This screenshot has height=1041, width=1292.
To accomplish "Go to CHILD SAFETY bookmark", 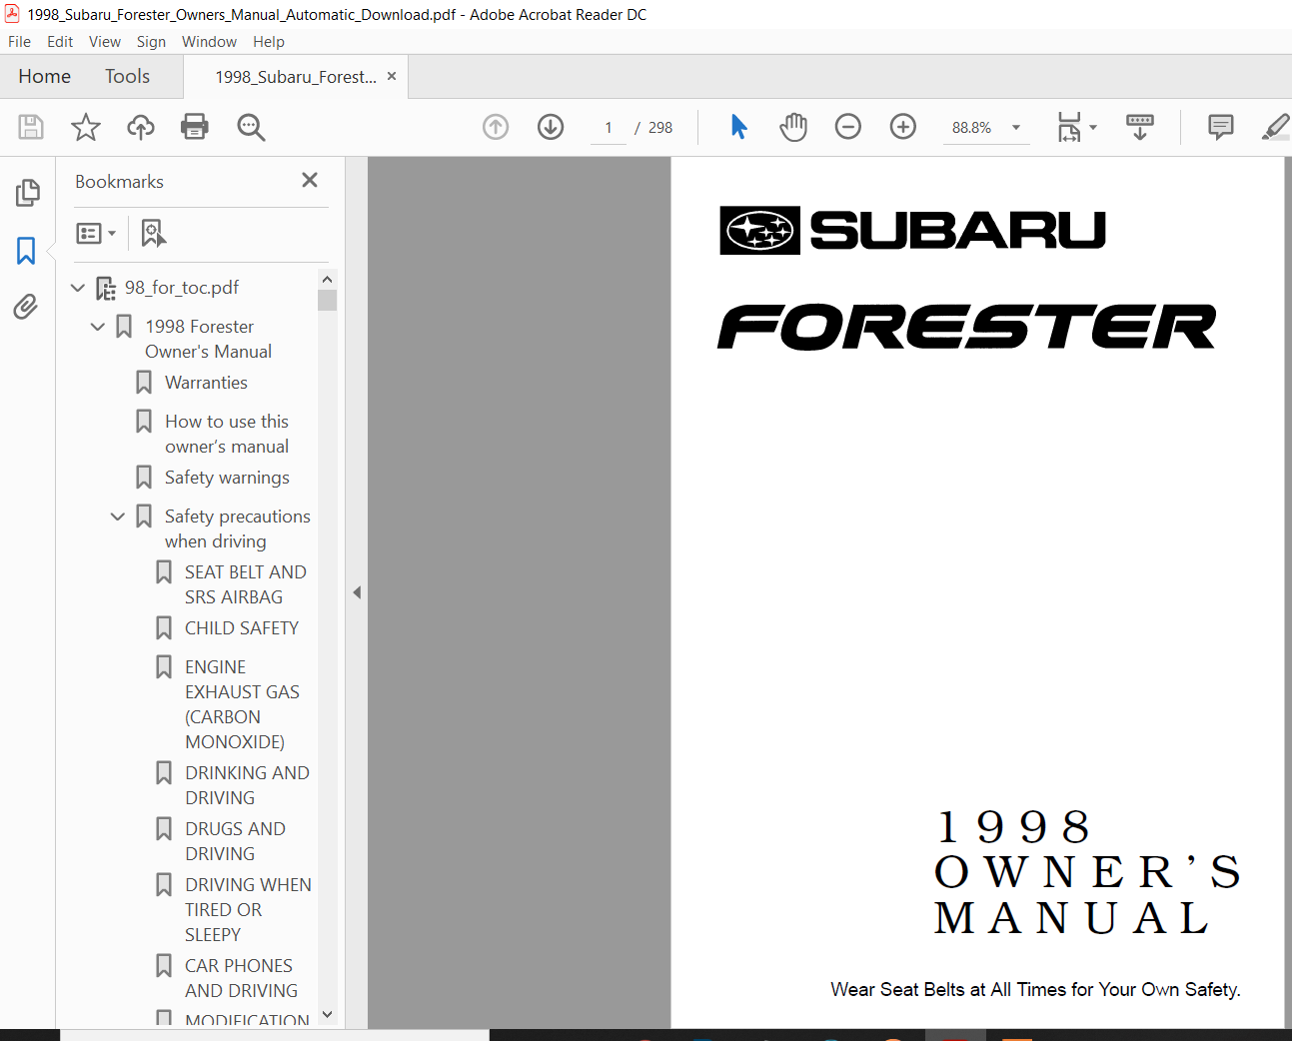I will (x=242, y=628).
